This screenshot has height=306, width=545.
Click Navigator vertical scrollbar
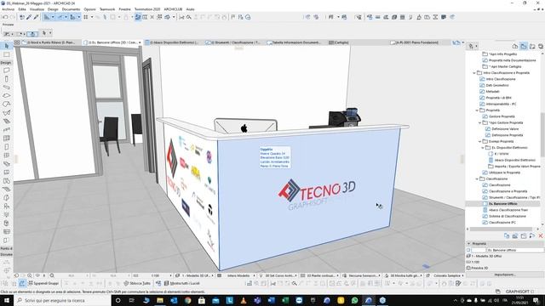[x=542, y=135]
